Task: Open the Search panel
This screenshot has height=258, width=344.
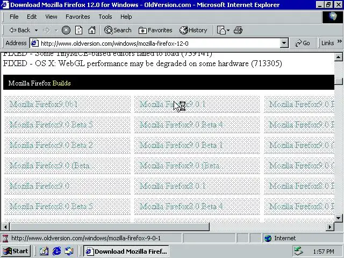Action: [x=118, y=30]
